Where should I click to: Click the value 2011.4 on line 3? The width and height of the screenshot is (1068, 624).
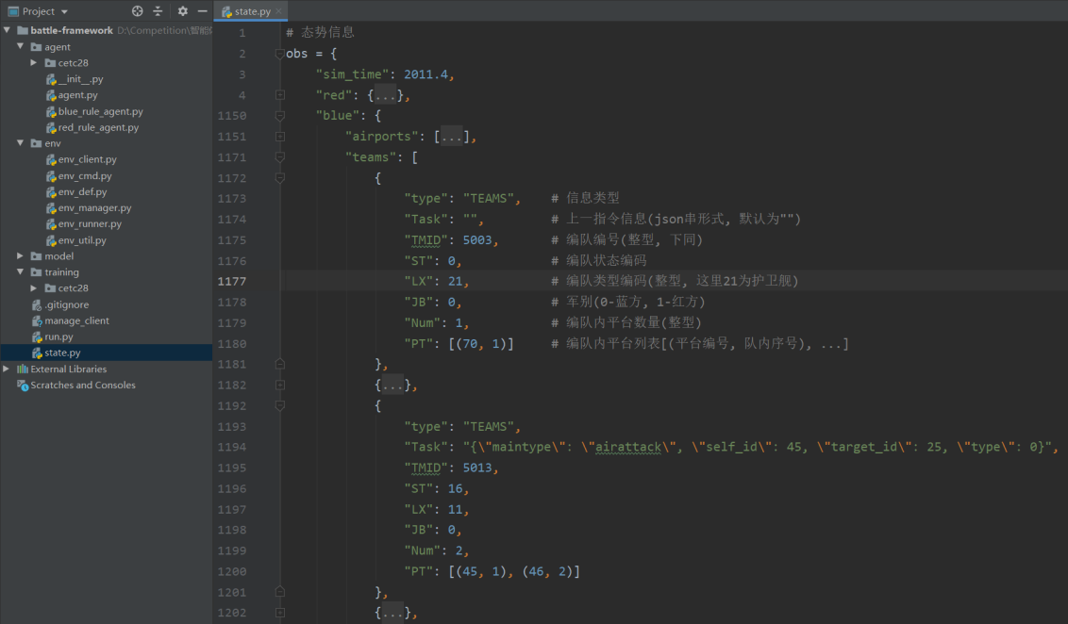tap(426, 74)
